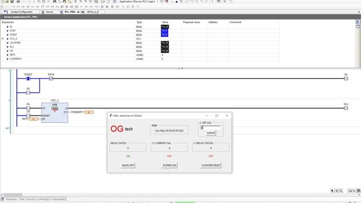Select the SETV variable row
Image resolution: width=361 pixels, height=203 pixels.
point(139,55)
